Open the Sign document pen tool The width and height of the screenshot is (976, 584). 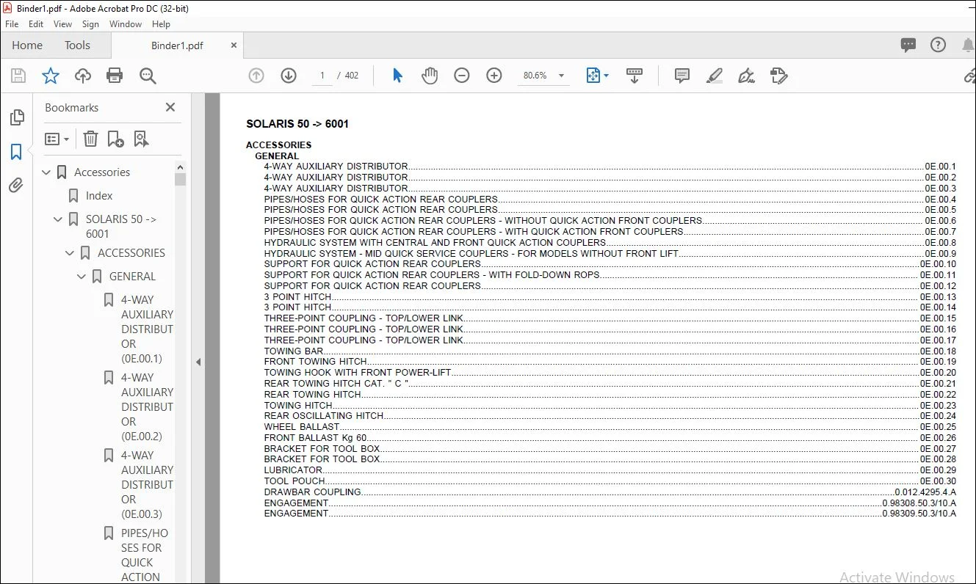pos(746,76)
